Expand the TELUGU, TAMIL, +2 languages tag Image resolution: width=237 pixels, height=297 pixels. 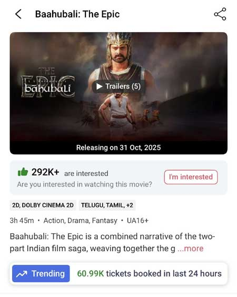click(107, 205)
